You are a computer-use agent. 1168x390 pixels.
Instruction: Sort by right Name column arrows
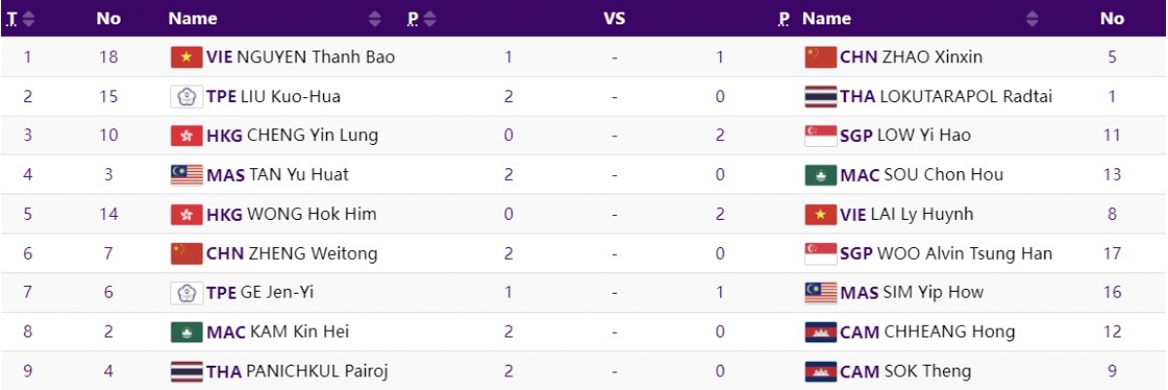tap(1033, 18)
